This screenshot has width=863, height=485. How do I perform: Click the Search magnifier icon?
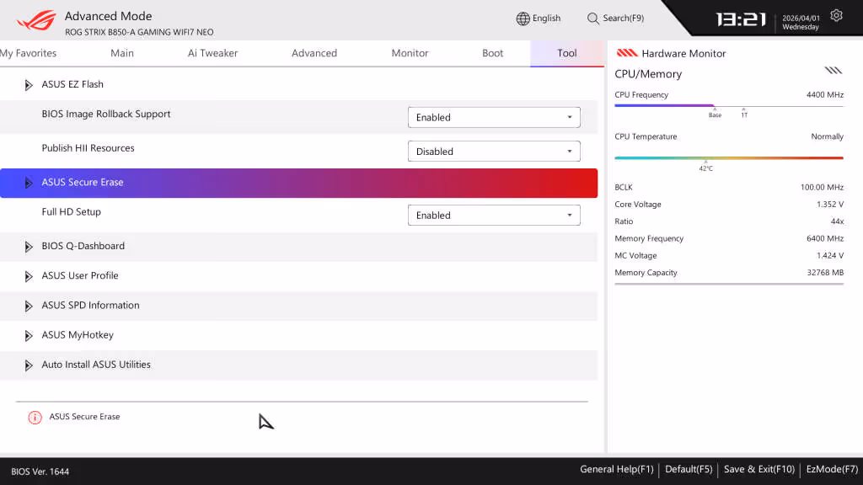coord(592,19)
